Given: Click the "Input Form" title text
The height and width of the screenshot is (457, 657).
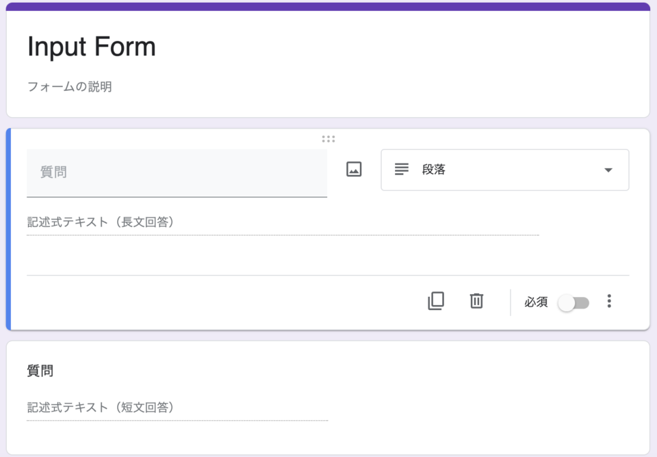Looking at the screenshot, I should pos(91,47).
